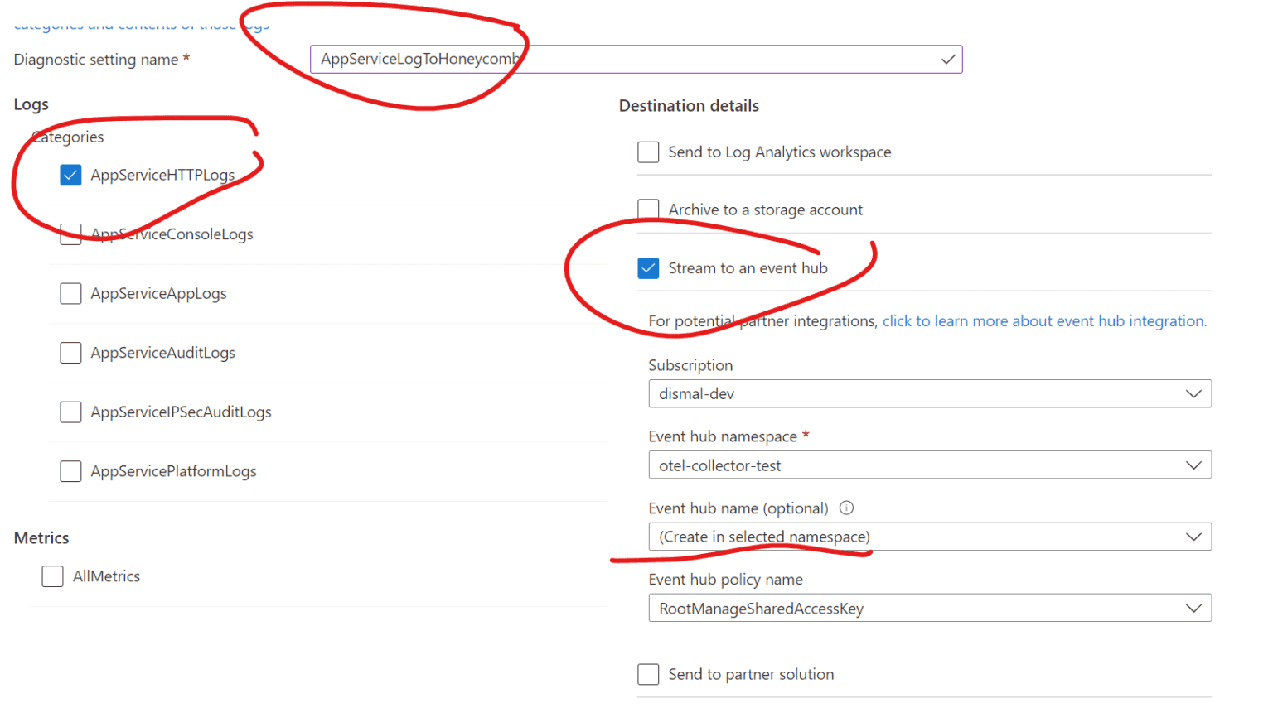1273x708 pixels.
Task: Expand the Event hub policy name dropdown
Action: (929, 609)
